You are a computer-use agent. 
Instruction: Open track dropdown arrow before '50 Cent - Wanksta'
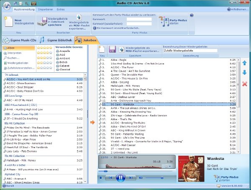coord(111,157)
